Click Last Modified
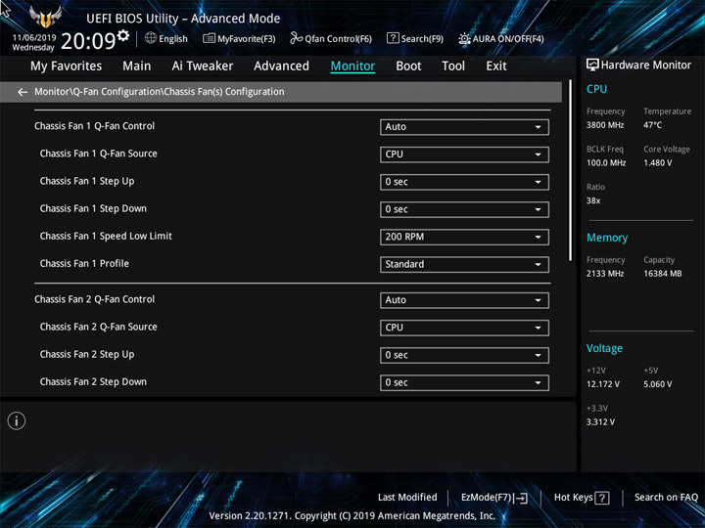Image resolution: width=705 pixels, height=528 pixels. (x=407, y=498)
